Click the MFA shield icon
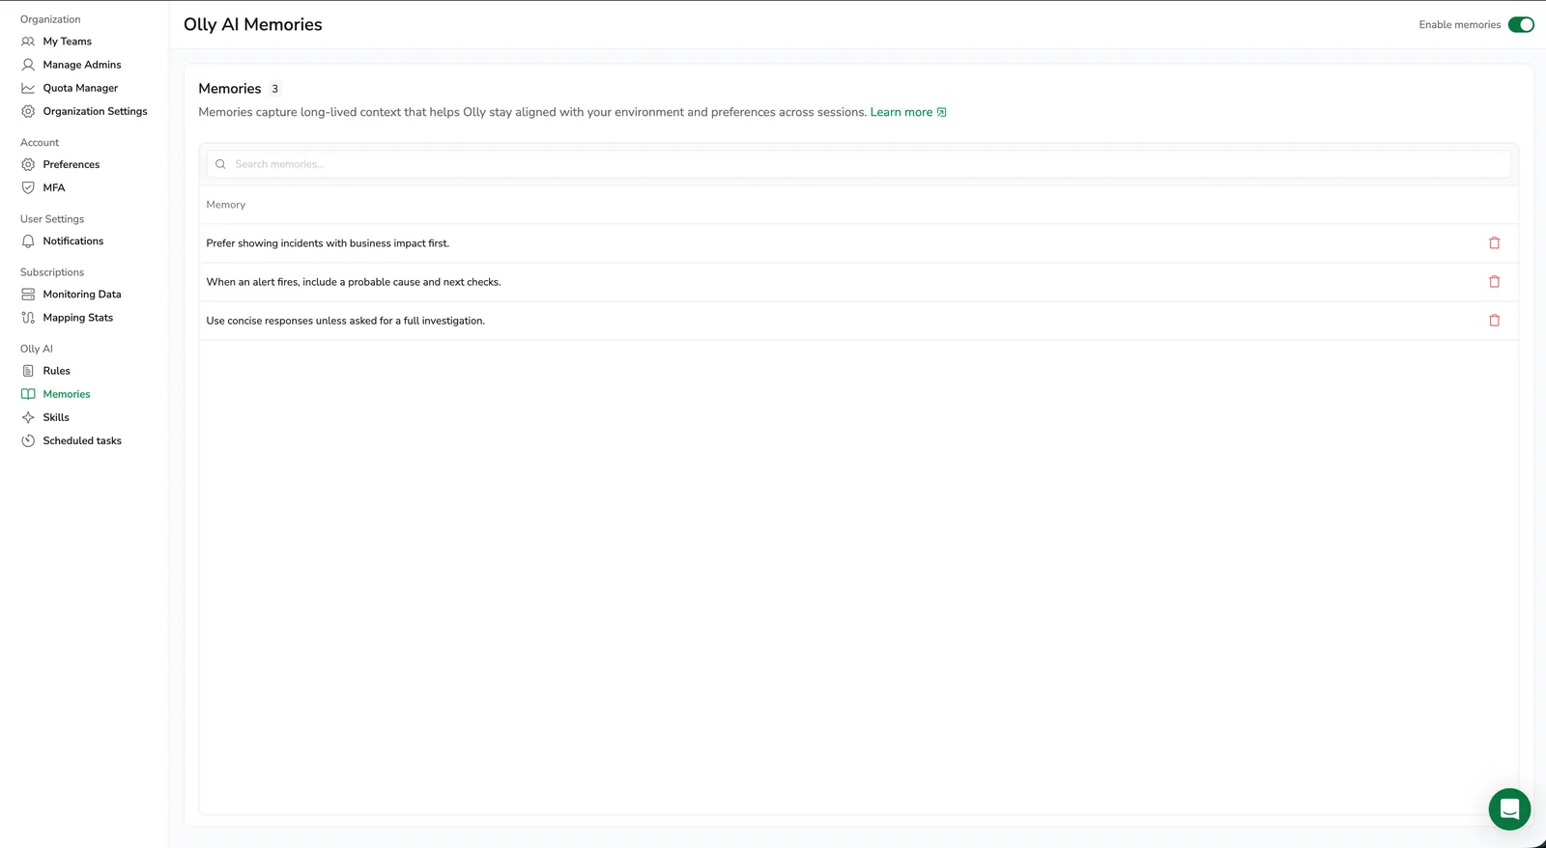1546x848 pixels. tap(28, 187)
